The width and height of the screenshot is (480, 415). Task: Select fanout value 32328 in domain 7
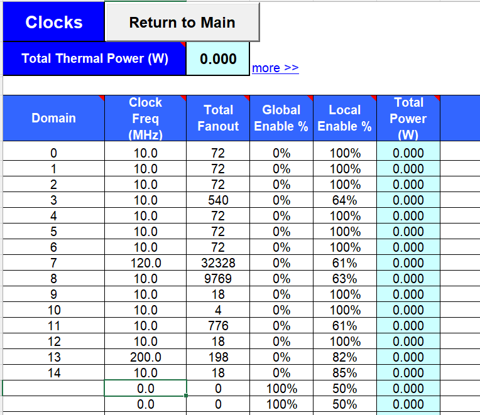[x=218, y=262]
